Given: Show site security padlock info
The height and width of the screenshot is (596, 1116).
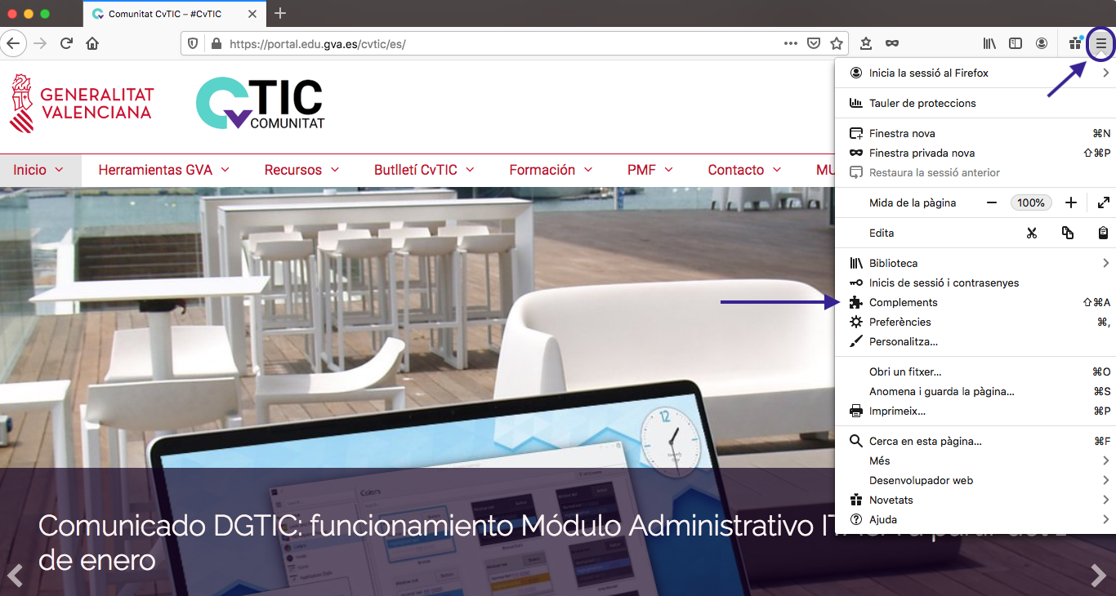Looking at the screenshot, I should pyautogui.click(x=217, y=43).
